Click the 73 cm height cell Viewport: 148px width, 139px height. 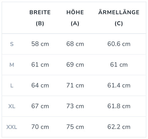[75, 106]
